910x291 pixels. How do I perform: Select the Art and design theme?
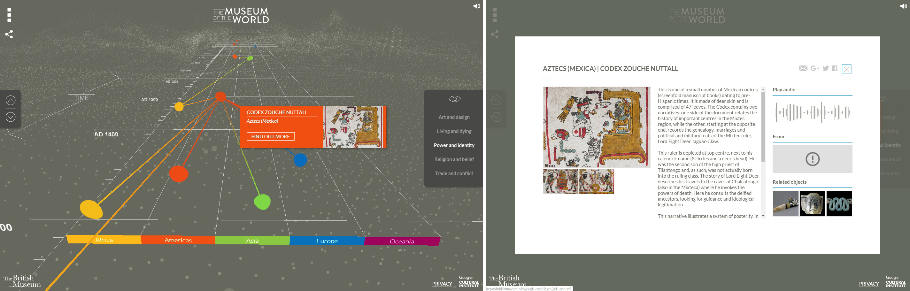[x=454, y=117]
